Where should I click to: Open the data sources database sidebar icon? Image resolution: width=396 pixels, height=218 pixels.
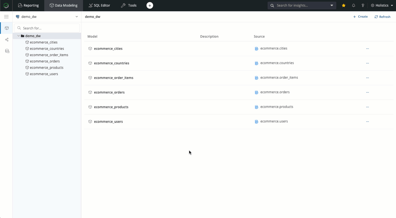7,51
